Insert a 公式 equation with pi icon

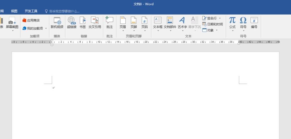[x=232, y=23]
